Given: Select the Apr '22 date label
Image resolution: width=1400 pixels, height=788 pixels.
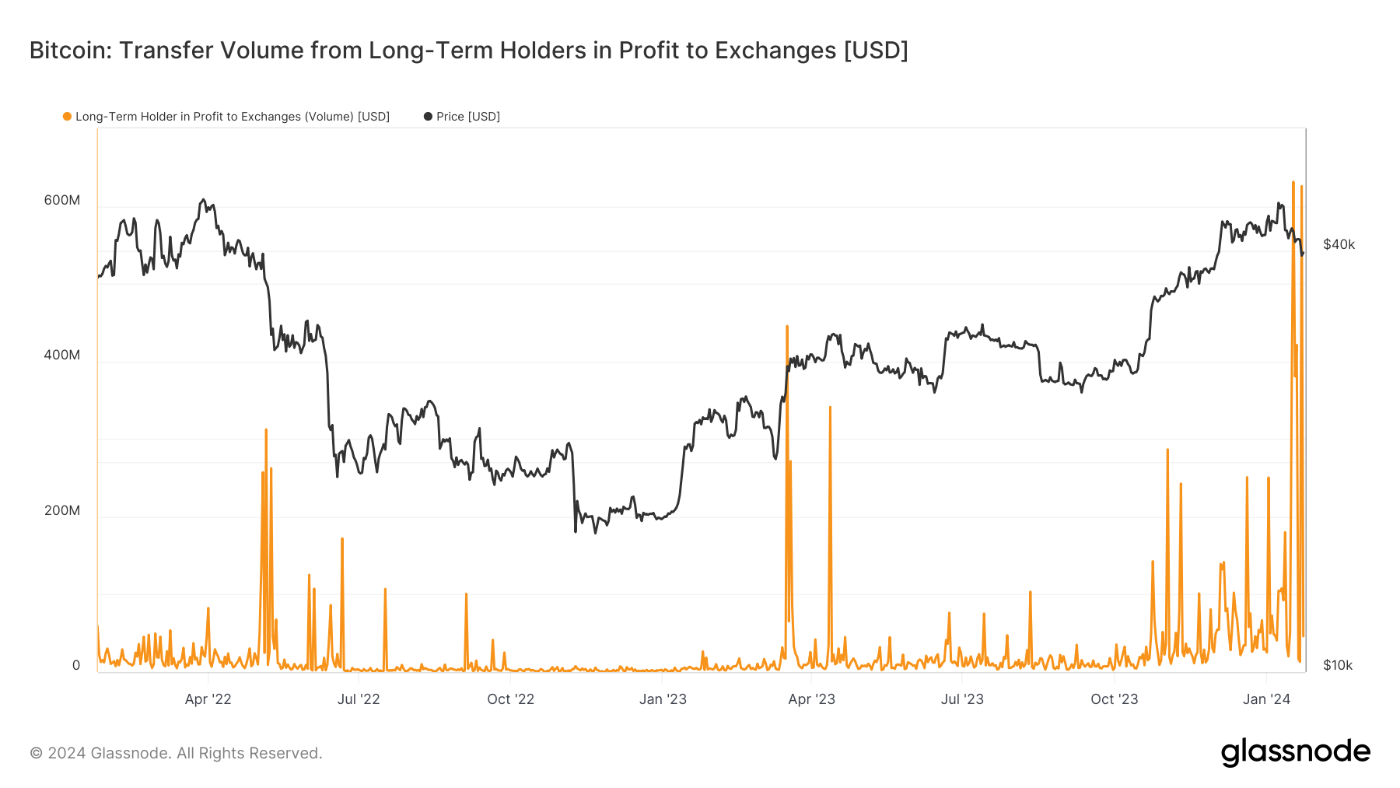Looking at the screenshot, I should [208, 699].
